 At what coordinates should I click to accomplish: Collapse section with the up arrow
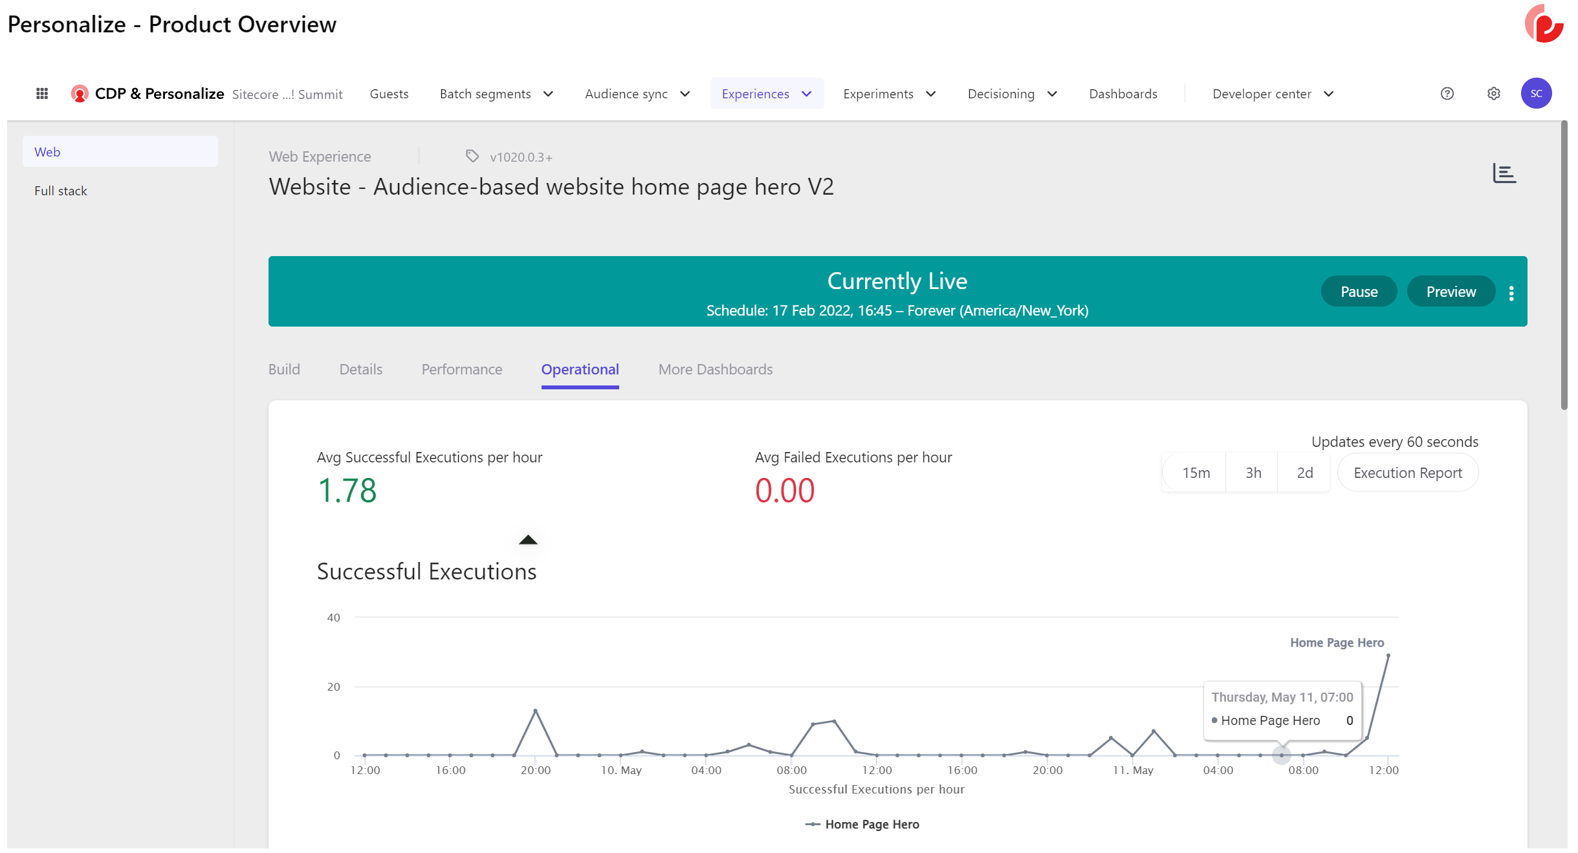click(528, 540)
